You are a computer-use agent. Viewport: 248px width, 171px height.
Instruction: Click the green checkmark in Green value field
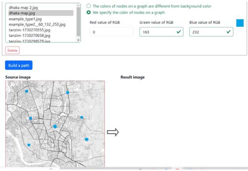pos(179,32)
